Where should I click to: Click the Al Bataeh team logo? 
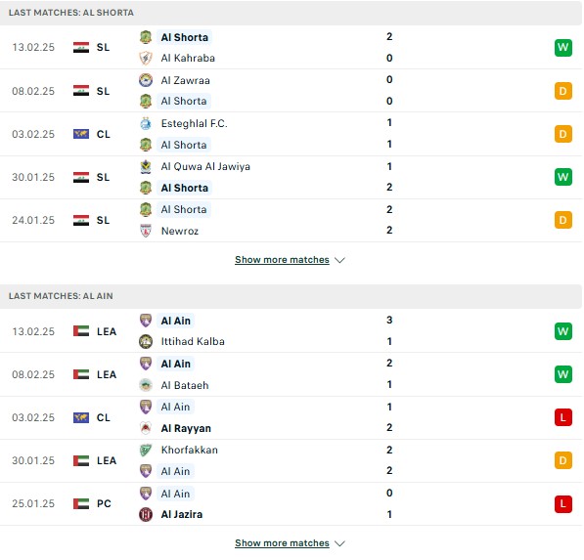pos(145,385)
